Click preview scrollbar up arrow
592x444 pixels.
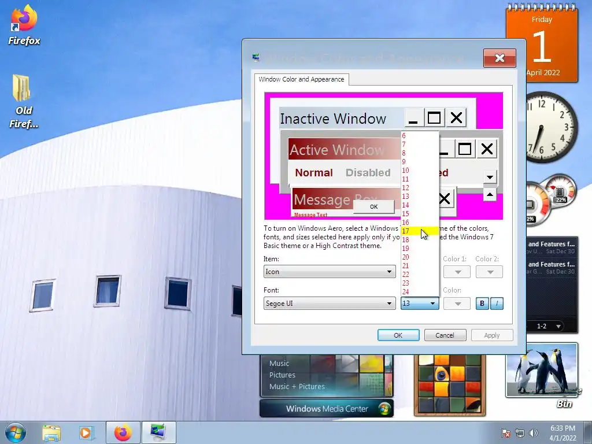490,195
